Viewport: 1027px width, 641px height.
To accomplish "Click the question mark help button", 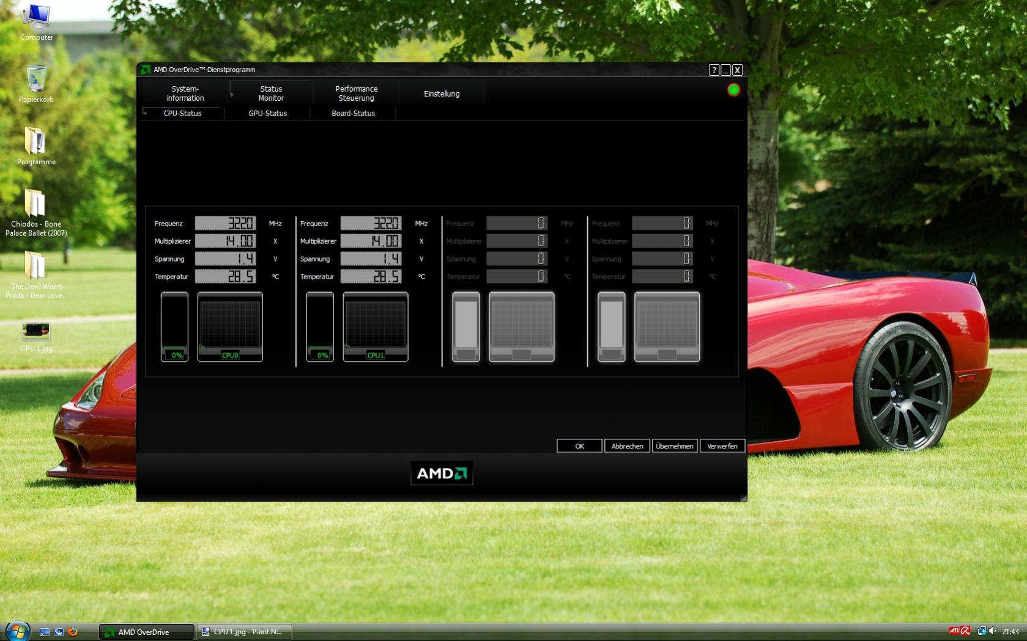I will [714, 70].
